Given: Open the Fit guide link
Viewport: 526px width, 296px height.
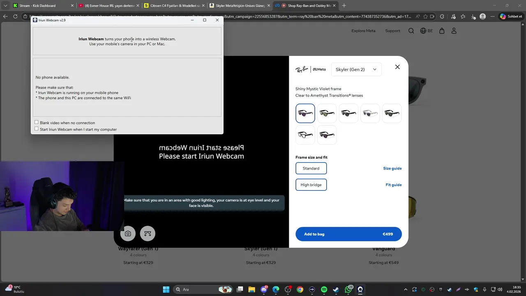Looking at the screenshot, I should [394, 185].
